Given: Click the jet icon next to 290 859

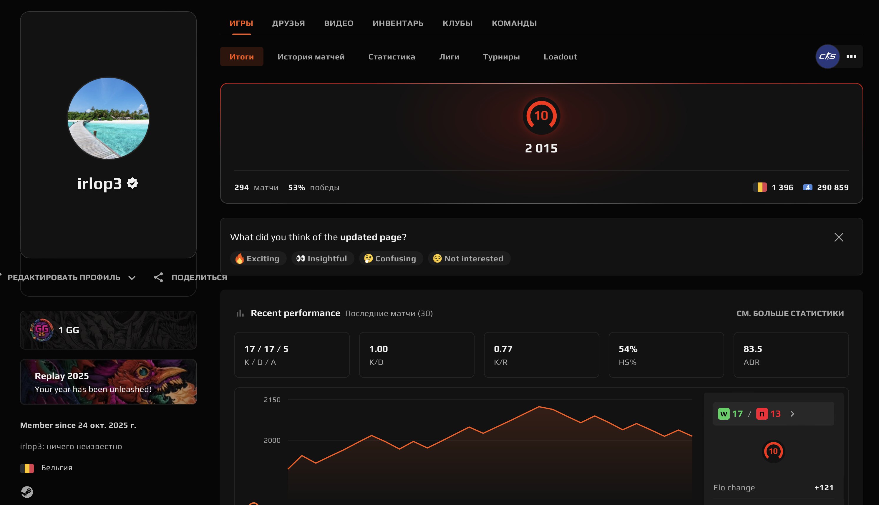Looking at the screenshot, I should click(x=807, y=187).
